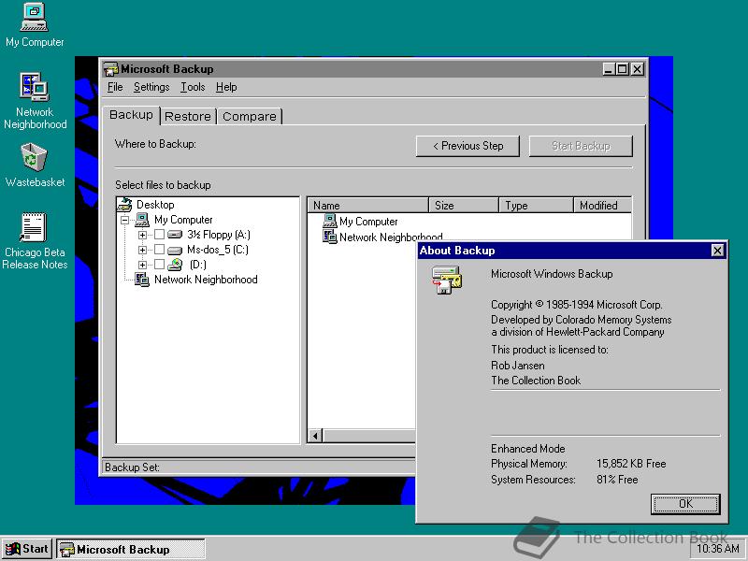748x561 pixels.
Task: Switch to the Backup tab
Action: pos(131,115)
